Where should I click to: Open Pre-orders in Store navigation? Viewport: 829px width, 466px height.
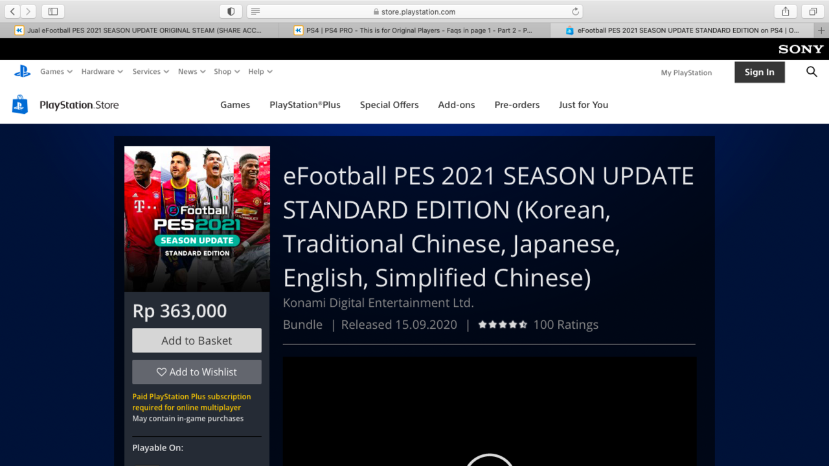[x=517, y=105]
